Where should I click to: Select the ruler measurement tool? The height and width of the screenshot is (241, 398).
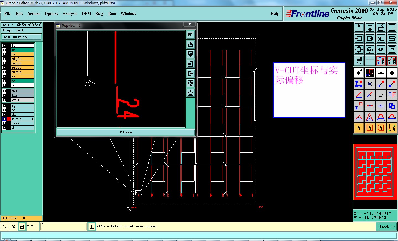(x=381, y=73)
